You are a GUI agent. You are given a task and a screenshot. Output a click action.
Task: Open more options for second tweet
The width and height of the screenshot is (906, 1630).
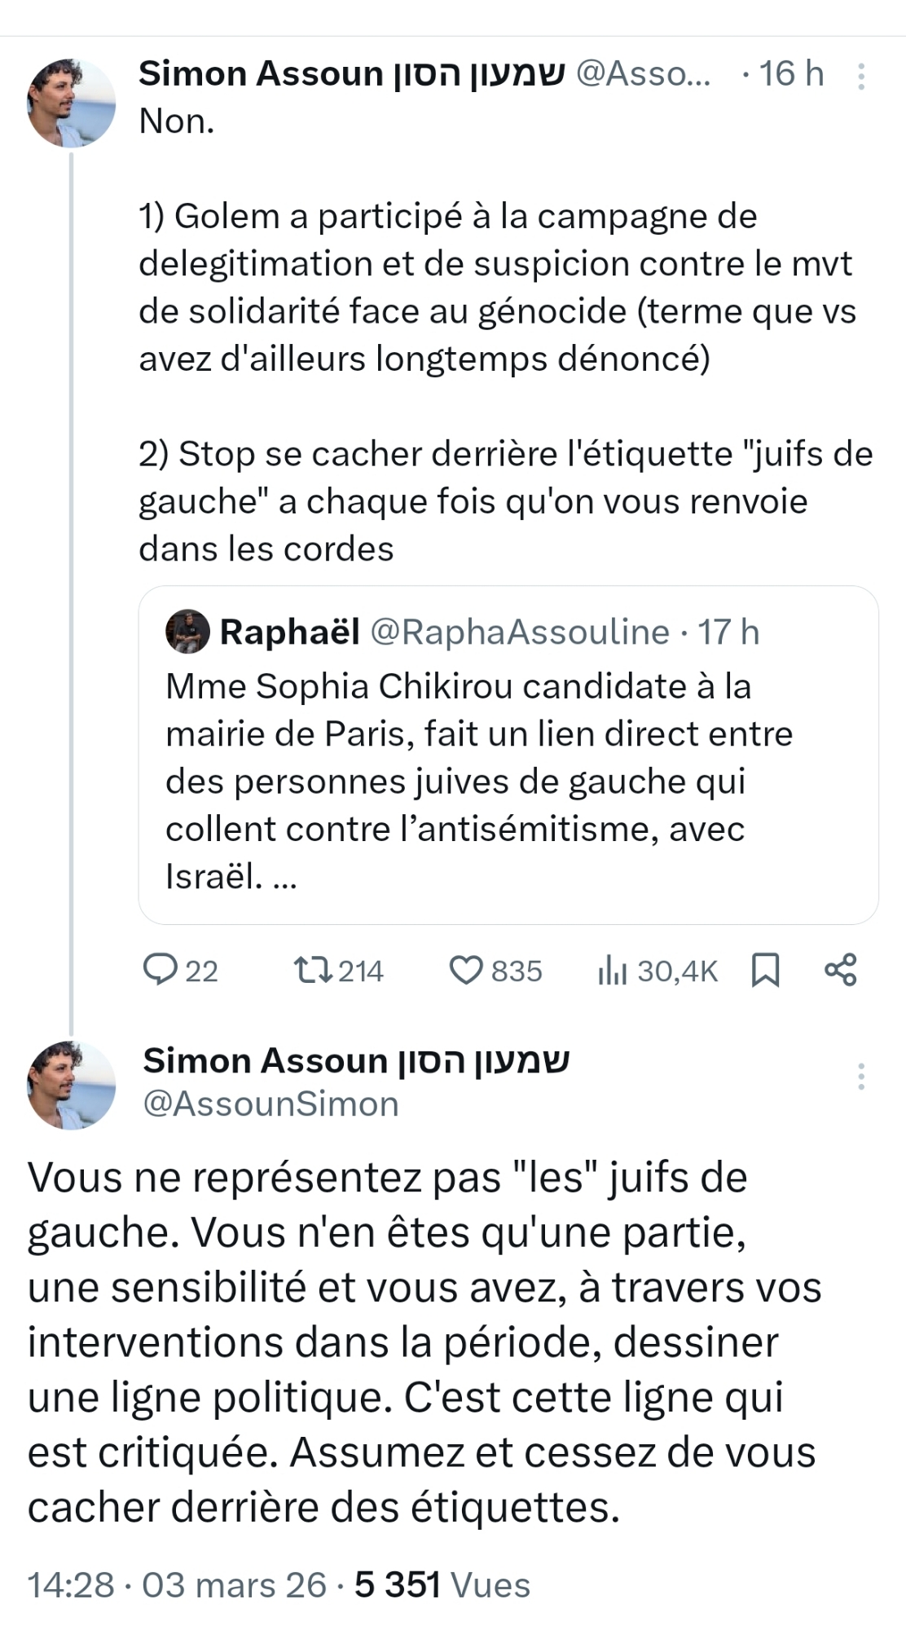861,1077
